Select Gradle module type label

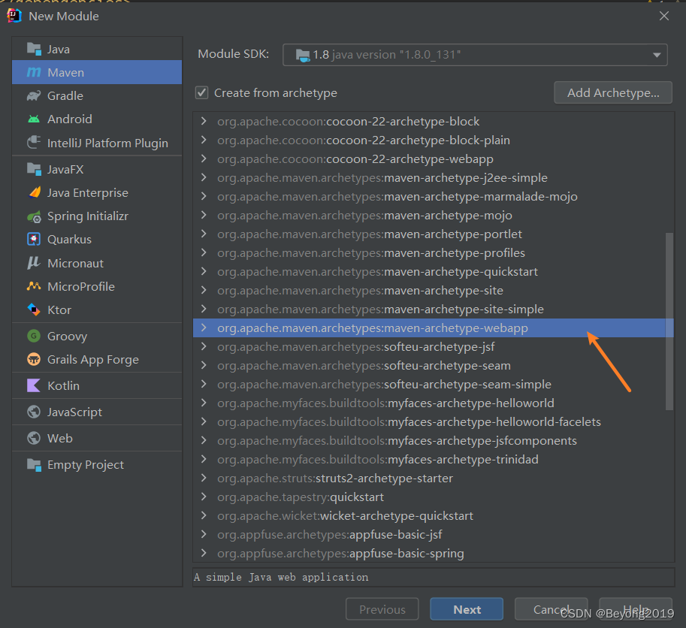click(x=65, y=95)
